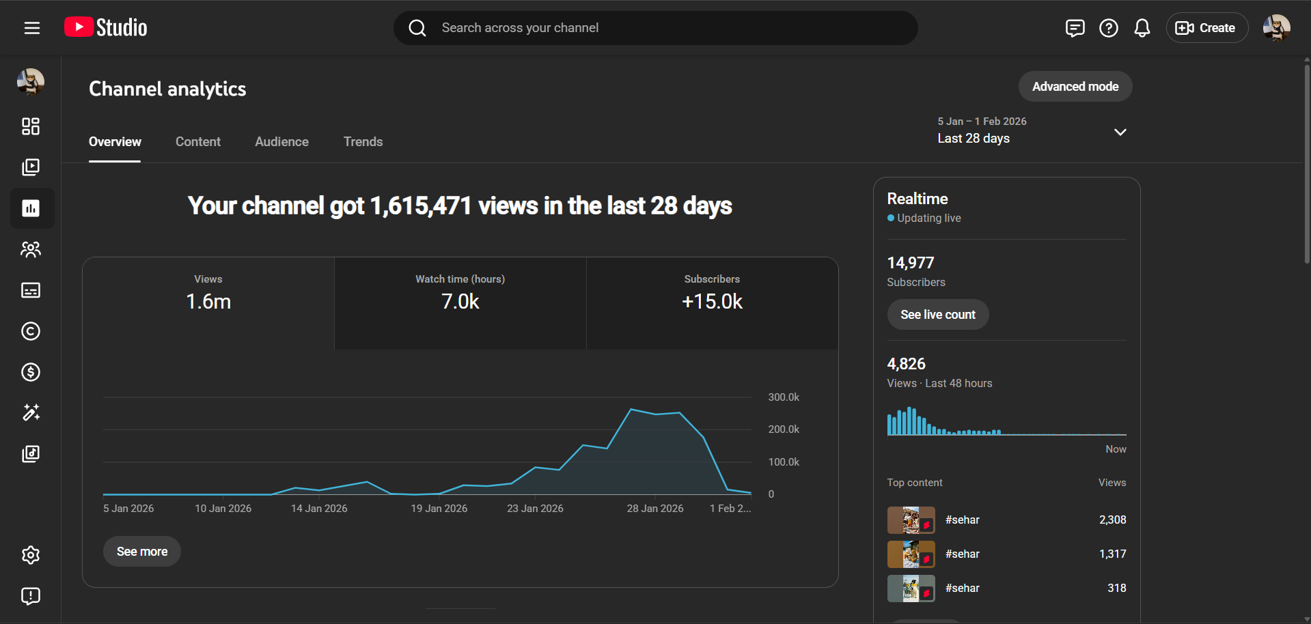Open Audio library in sidebar
1311x624 pixels.
point(31,454)
